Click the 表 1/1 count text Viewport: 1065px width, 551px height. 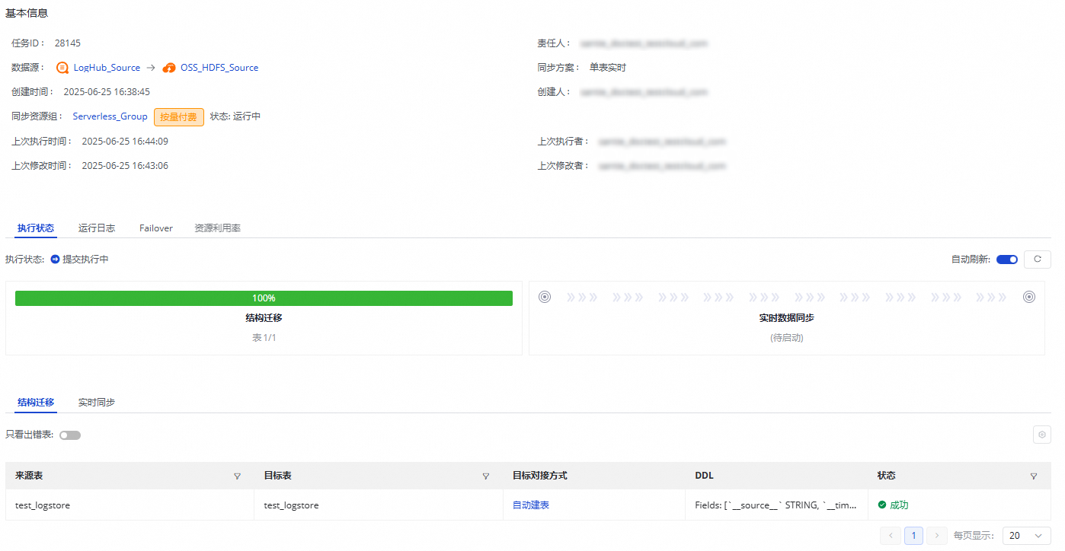[x=264, y=337]
